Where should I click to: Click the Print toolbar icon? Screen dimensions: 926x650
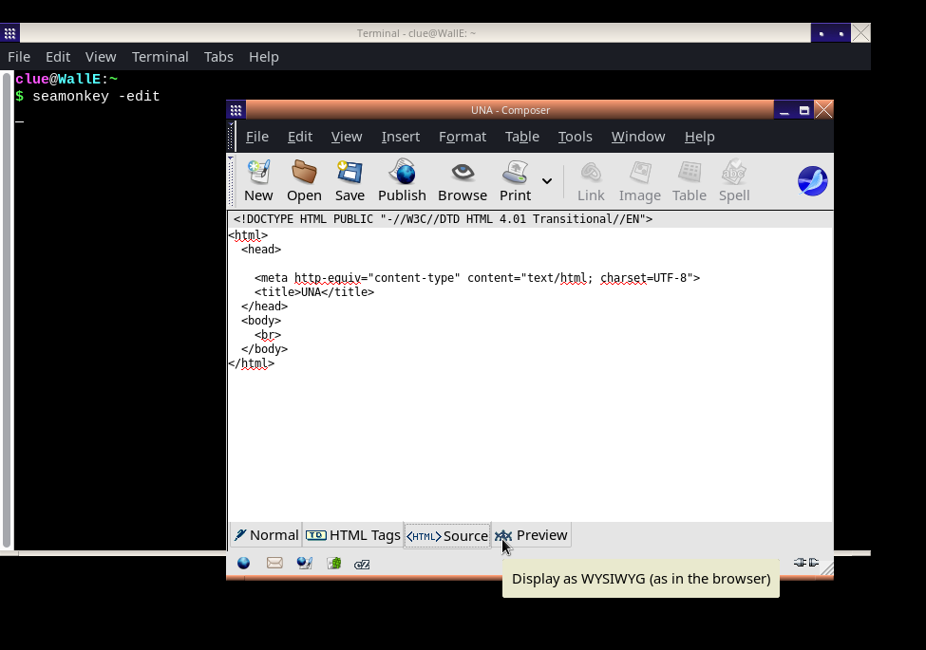[x=515, y=180]
